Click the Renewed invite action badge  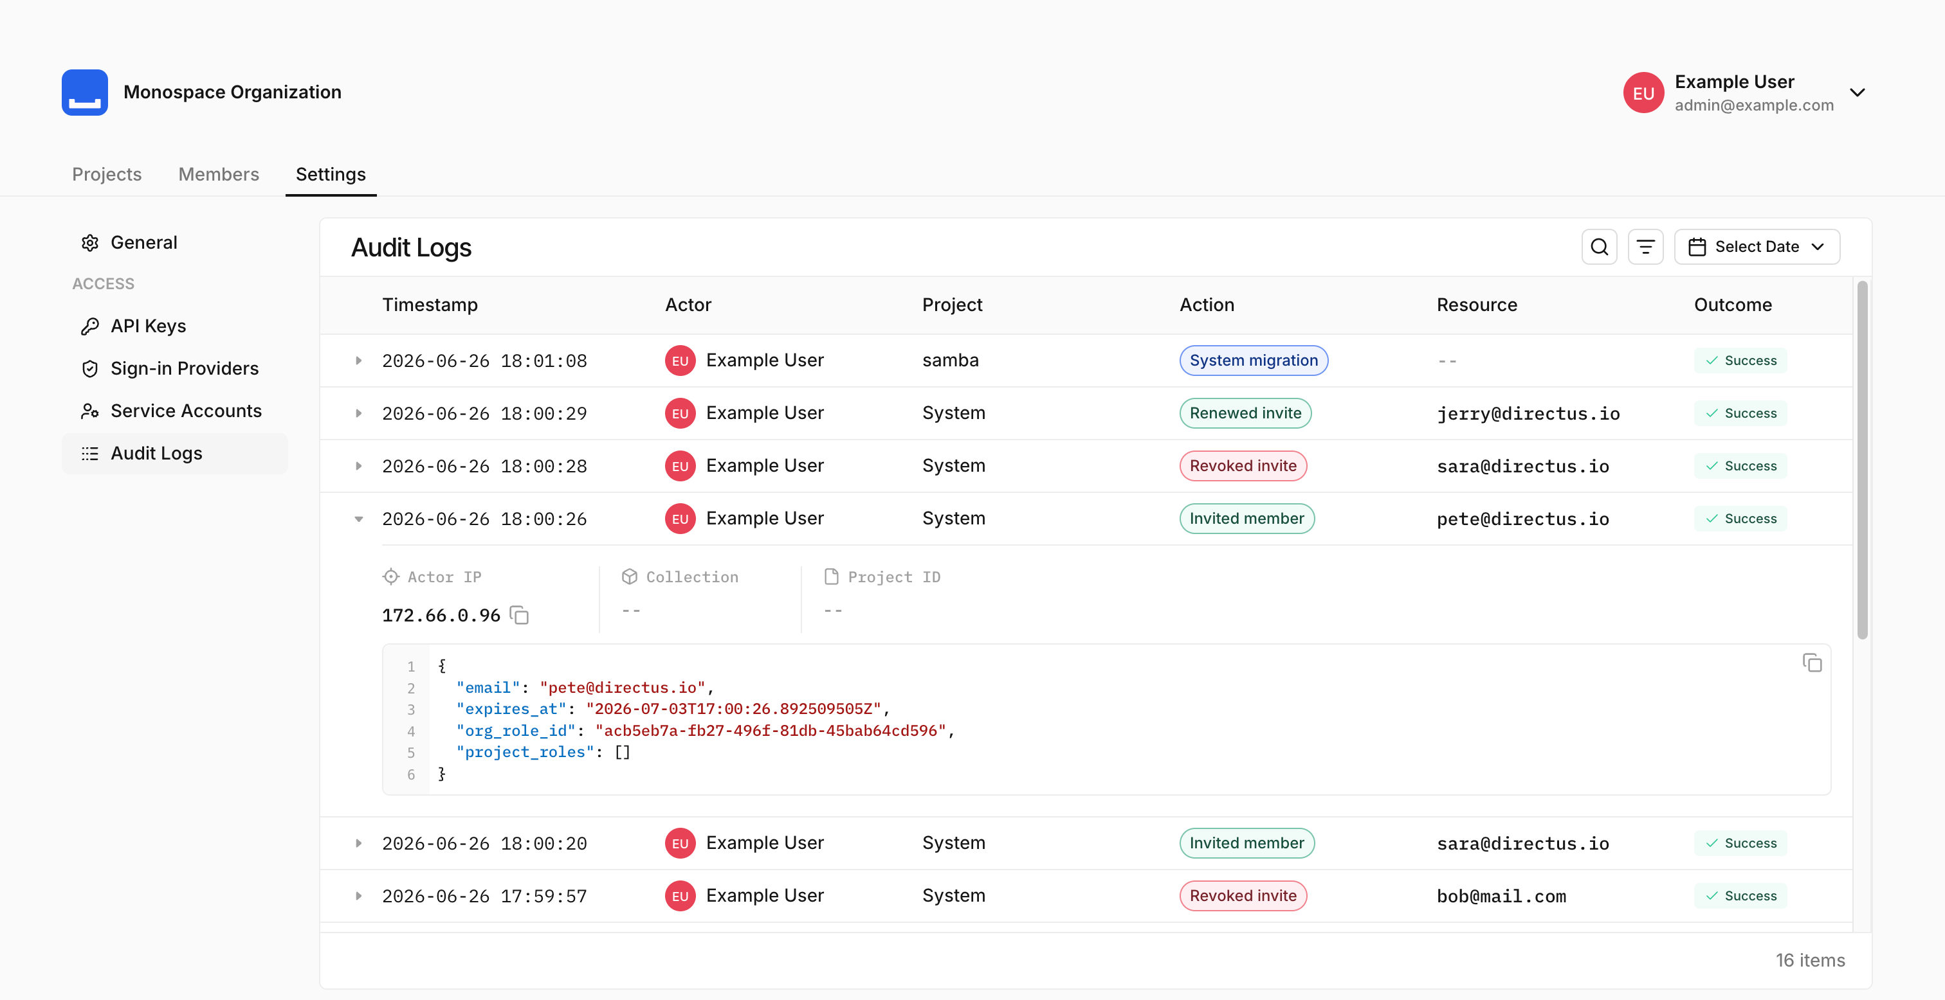click(x=1245, y=413)
